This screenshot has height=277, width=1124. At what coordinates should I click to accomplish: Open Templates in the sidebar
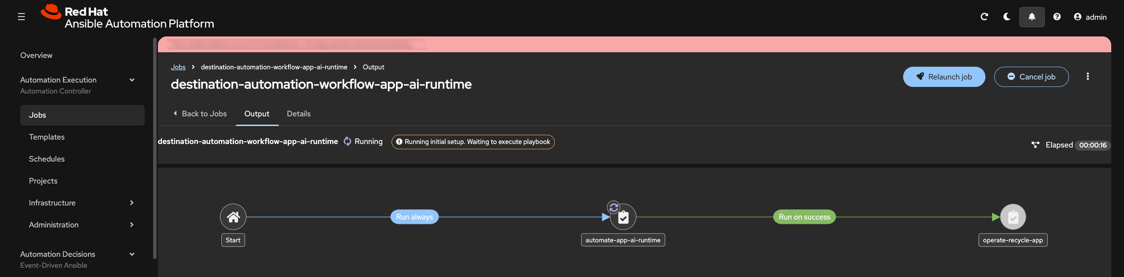coord(47,137)
